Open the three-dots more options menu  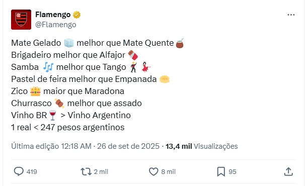pyautogui.click(x=291, y=15)
